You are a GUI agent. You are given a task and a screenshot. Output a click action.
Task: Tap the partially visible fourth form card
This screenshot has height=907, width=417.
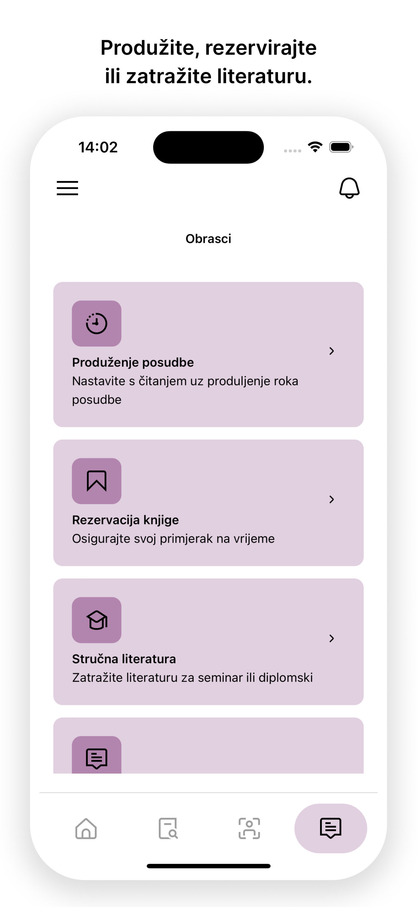coord(208,746)
